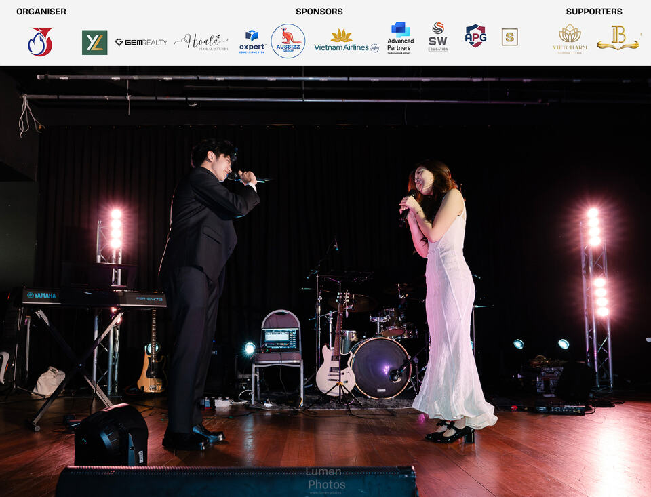Click the organiser's red and blue flame logo

coord(40,41)
